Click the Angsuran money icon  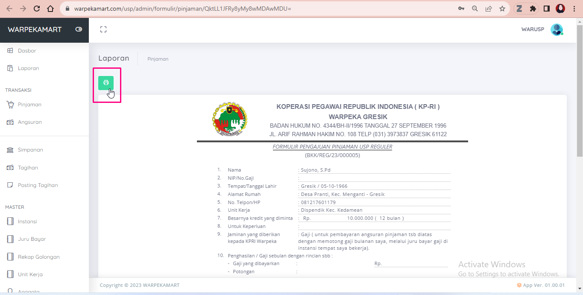click(10, 122)
